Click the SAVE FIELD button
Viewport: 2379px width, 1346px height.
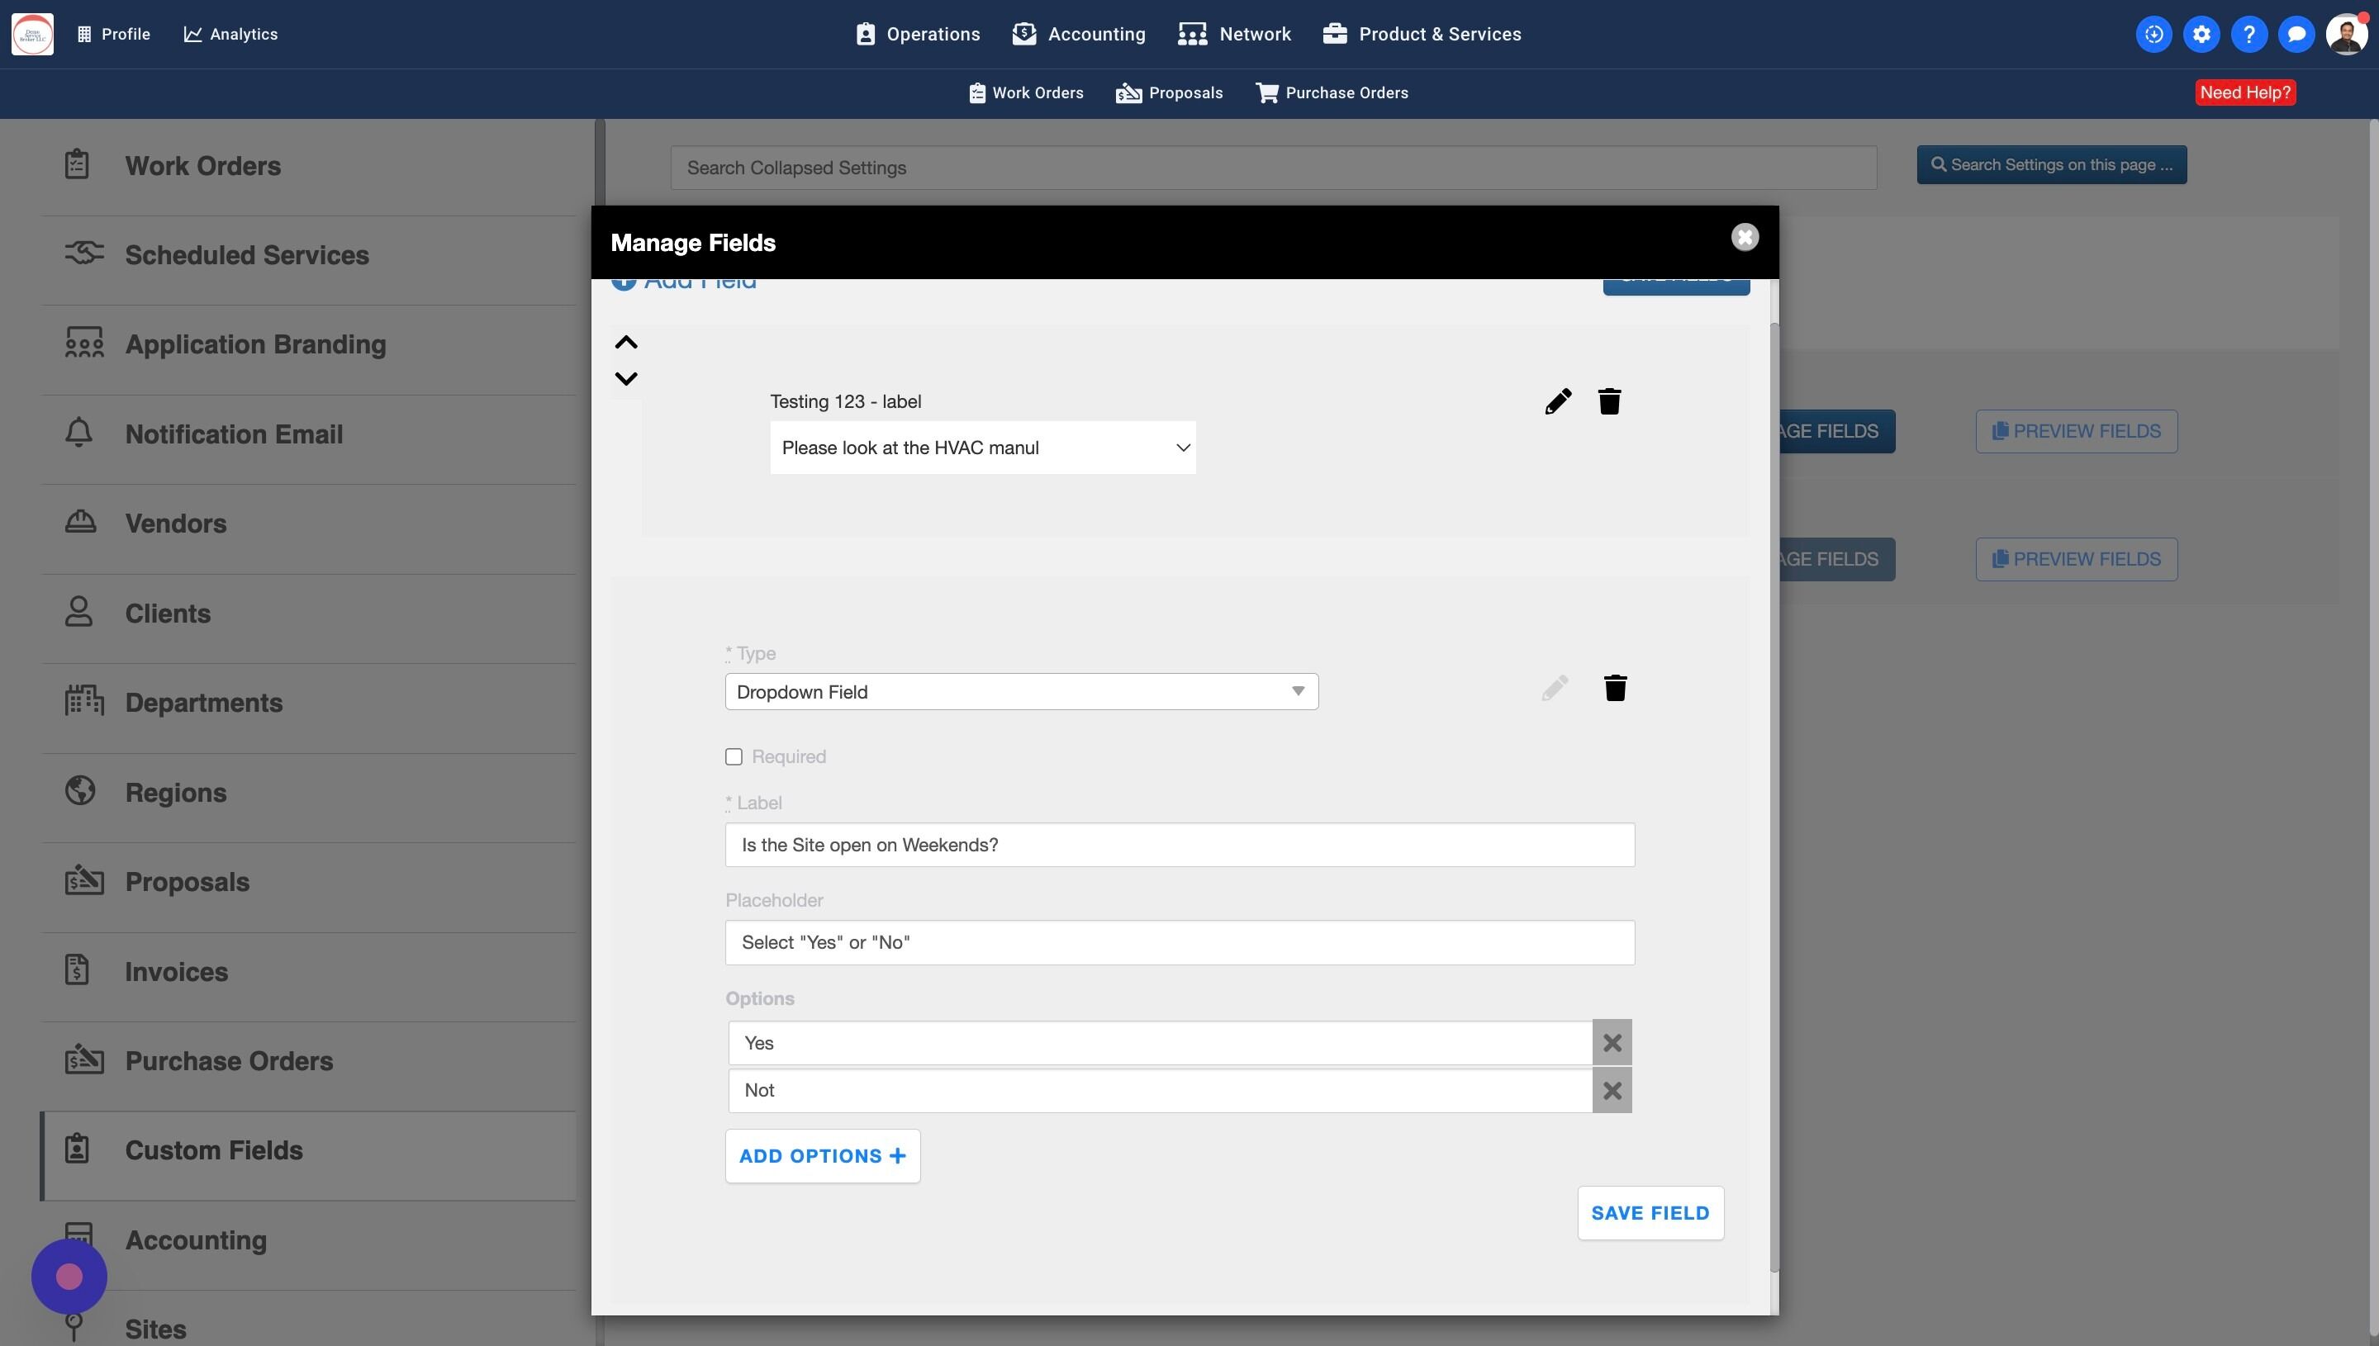click(1650, 1213)
